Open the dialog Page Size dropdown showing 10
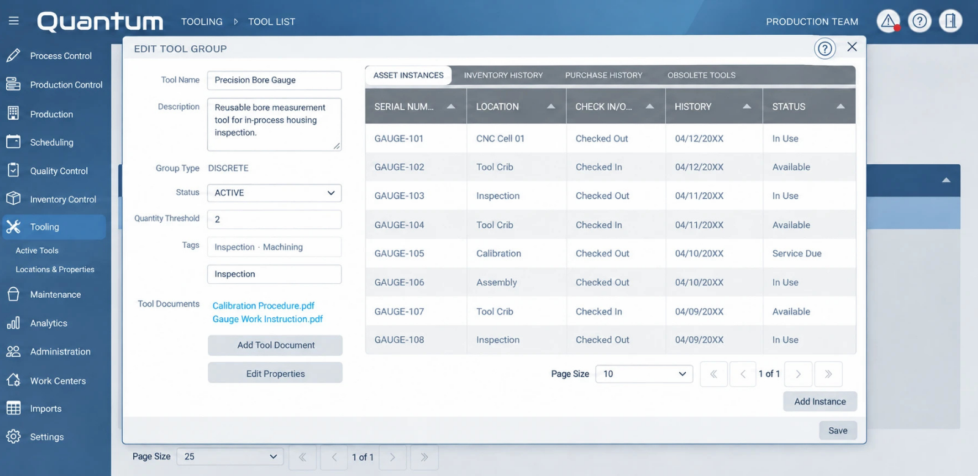The height and width of the screenshot is (476, 978). click(644, 373)
